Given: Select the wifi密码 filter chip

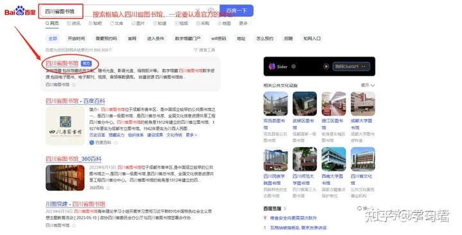Looking at the screenshot, I should (x=219, y=39).
